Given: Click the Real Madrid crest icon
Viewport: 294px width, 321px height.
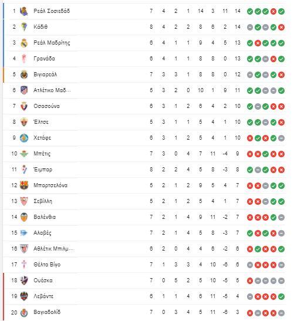Looking at the screenshot, I should [24, 43].
